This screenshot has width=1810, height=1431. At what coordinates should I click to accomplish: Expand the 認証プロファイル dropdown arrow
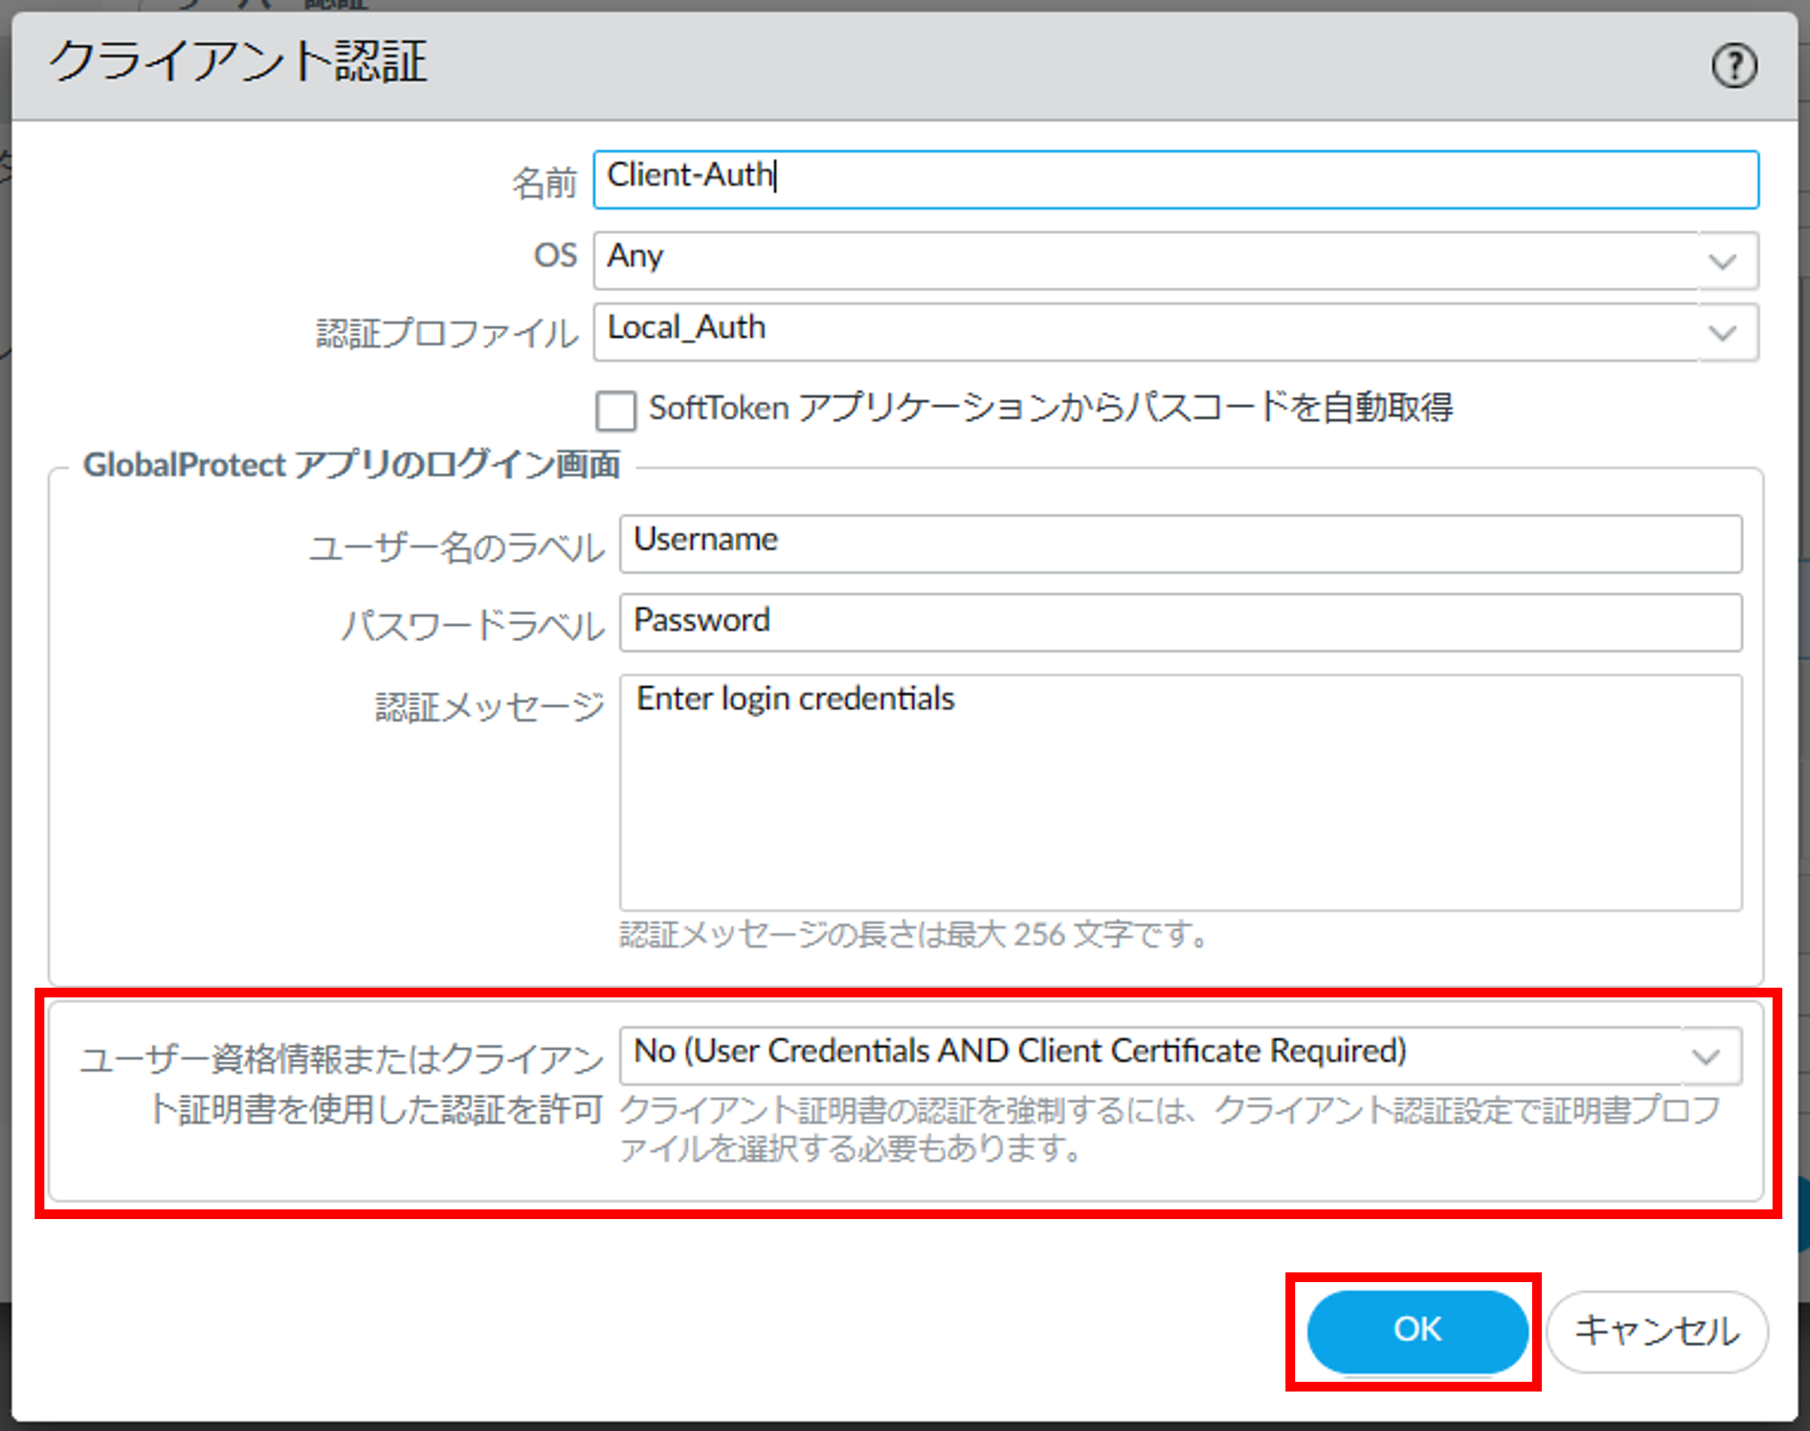[x=1721, y=333]
